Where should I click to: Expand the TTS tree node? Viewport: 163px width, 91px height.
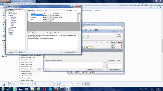[8, 29]
